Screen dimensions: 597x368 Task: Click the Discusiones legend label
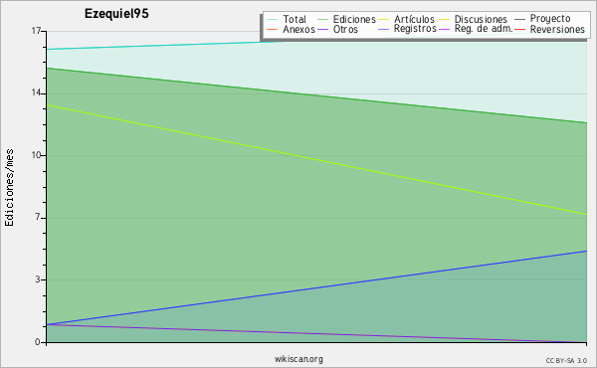[x=481, y=19]
